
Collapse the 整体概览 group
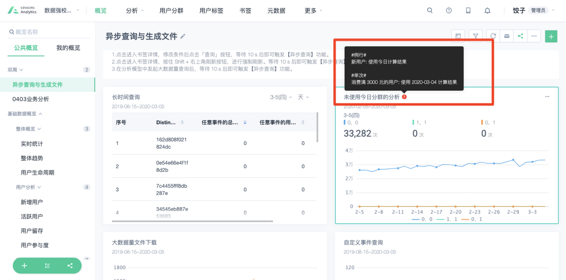pos(28,129)
